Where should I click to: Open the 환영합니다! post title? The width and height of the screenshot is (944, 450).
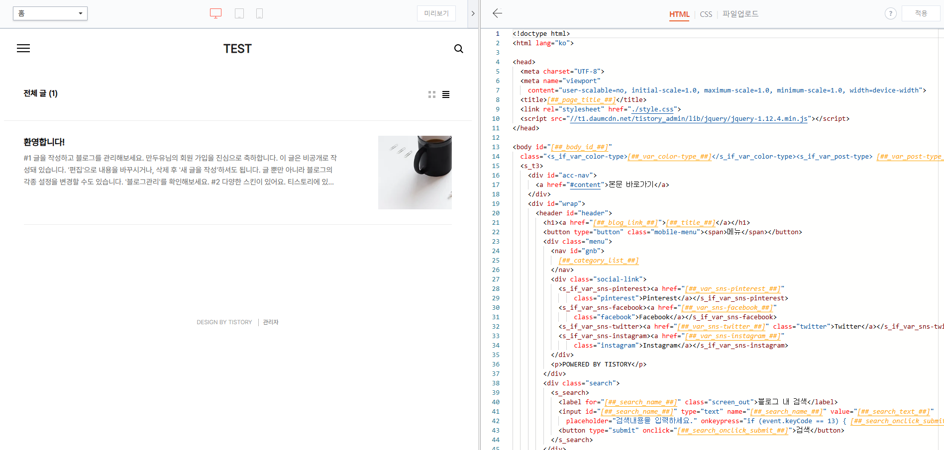pos(44,142)
